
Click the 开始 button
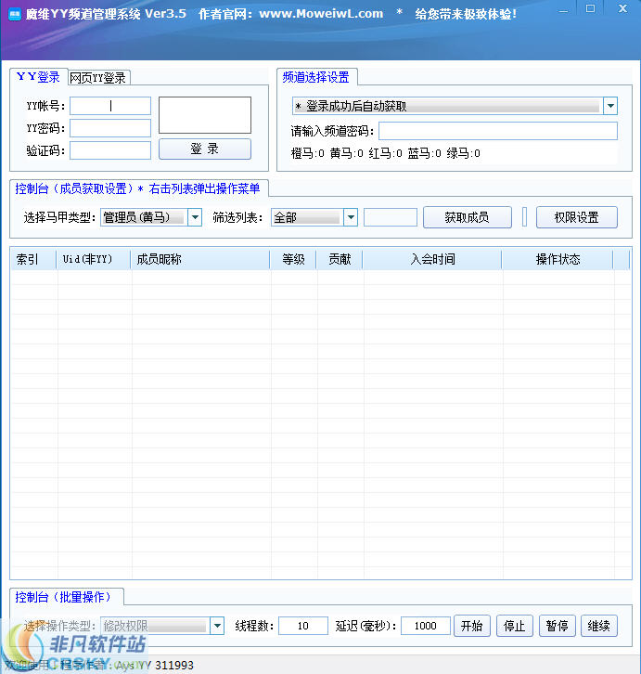[x=472, y=626]
